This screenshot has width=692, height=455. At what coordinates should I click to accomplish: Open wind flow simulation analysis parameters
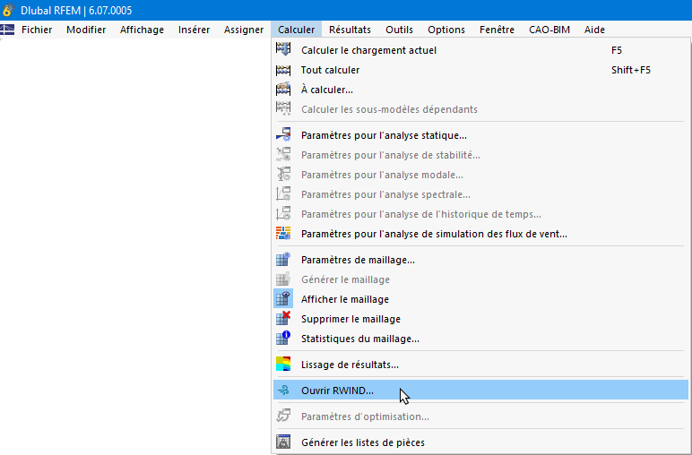pos(480,234)
